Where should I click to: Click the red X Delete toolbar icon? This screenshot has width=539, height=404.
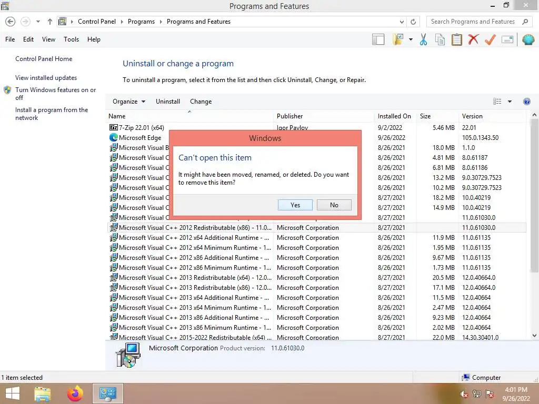pos(473,39)
